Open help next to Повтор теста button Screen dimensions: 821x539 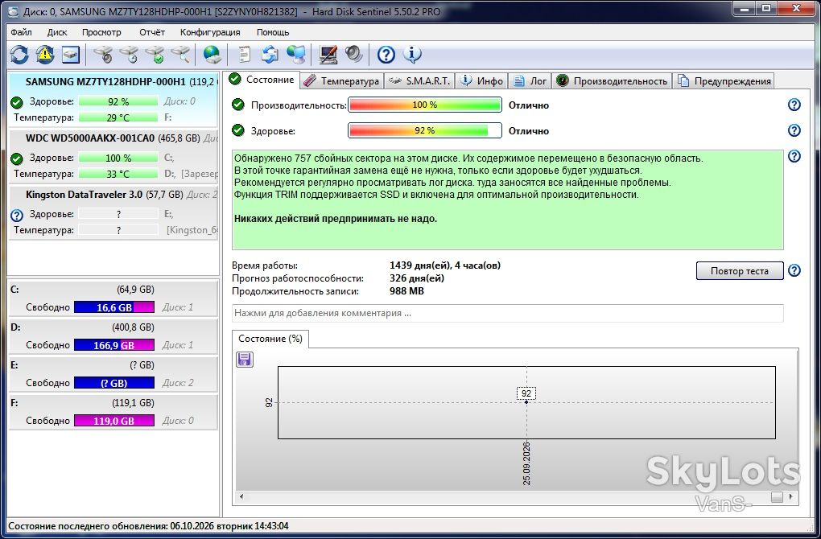794,270
